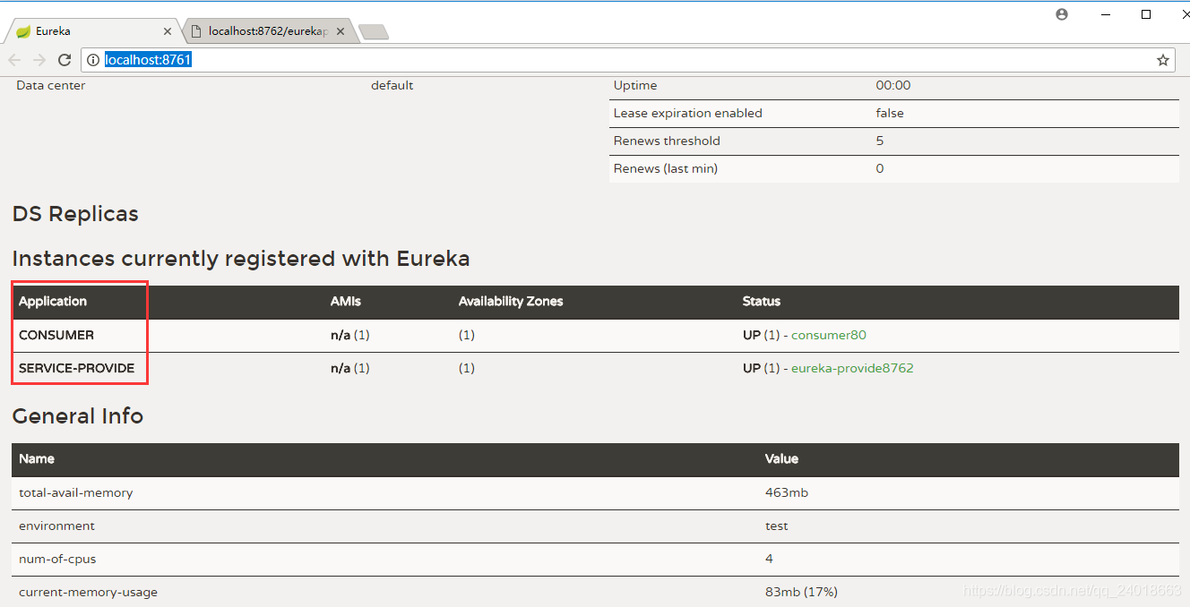The image size is (1190, 607).
Task: Click the site info icon in address bar
Action: click(93, 60)
